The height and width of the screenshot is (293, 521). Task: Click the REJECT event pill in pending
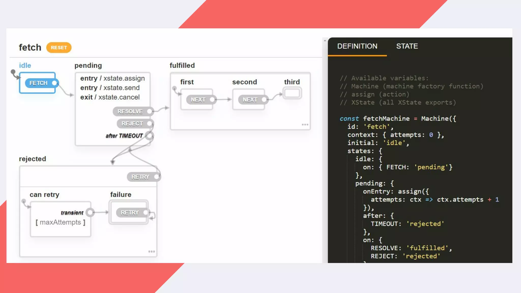pyautogui.click(x=132, y=124)
